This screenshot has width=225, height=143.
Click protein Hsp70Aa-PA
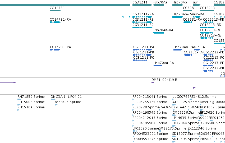point(158,66)
